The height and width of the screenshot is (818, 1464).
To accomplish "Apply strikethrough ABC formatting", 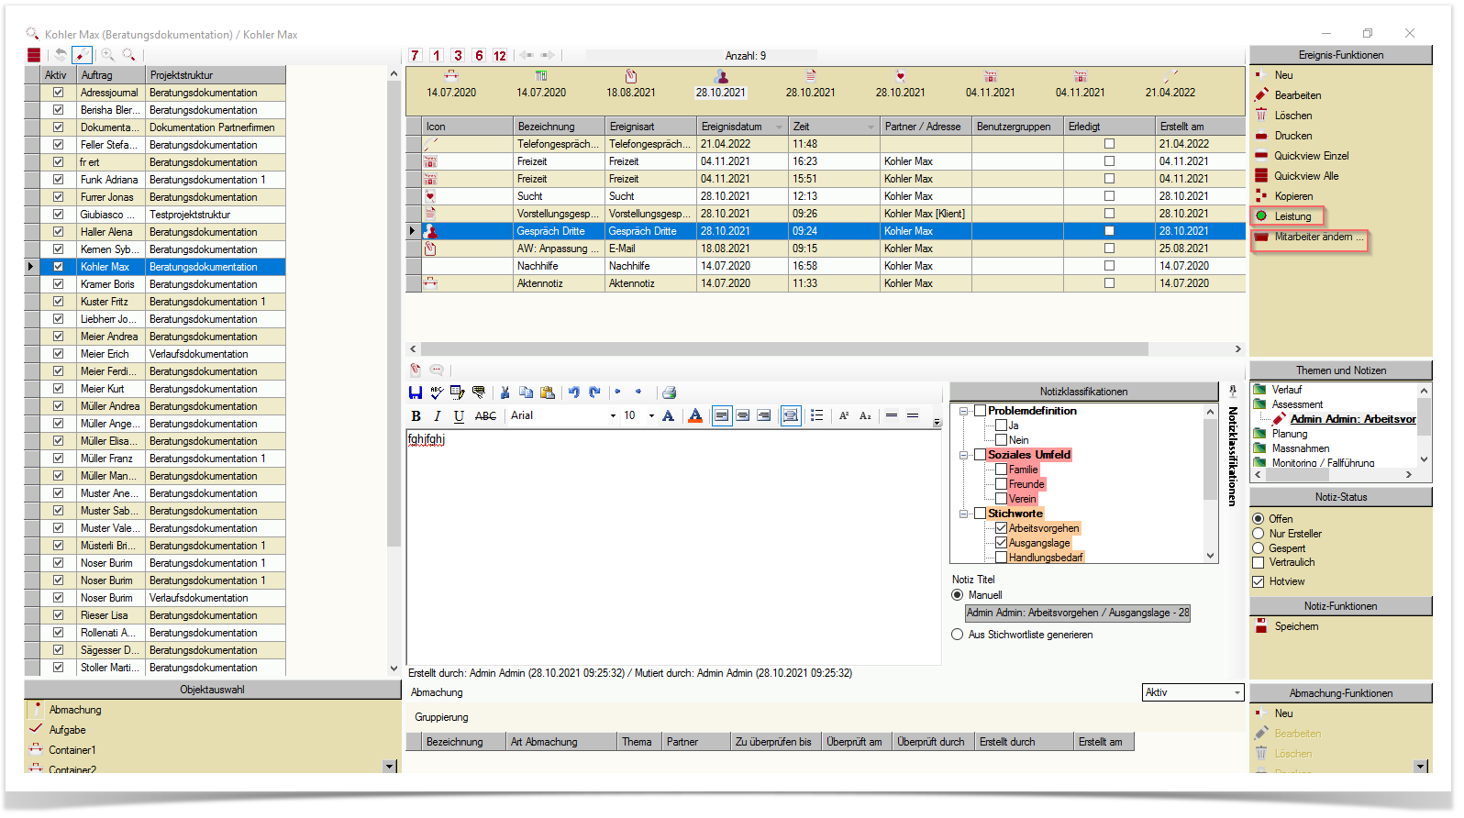I will coord(486,416).
